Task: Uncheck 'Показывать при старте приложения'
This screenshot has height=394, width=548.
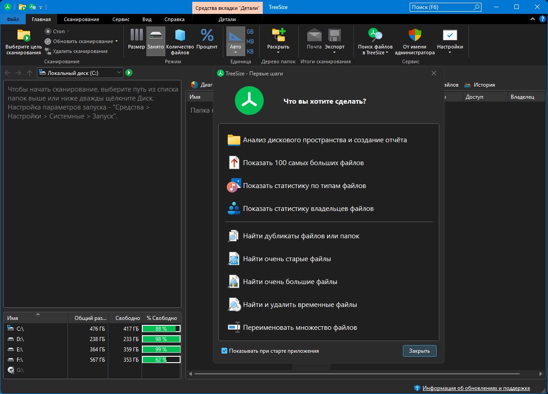Action: coord(225,351)
